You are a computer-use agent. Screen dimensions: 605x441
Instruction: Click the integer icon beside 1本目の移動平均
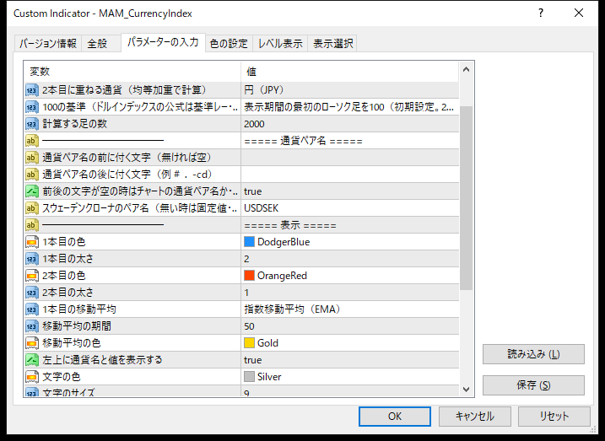(x=32, y=309)
